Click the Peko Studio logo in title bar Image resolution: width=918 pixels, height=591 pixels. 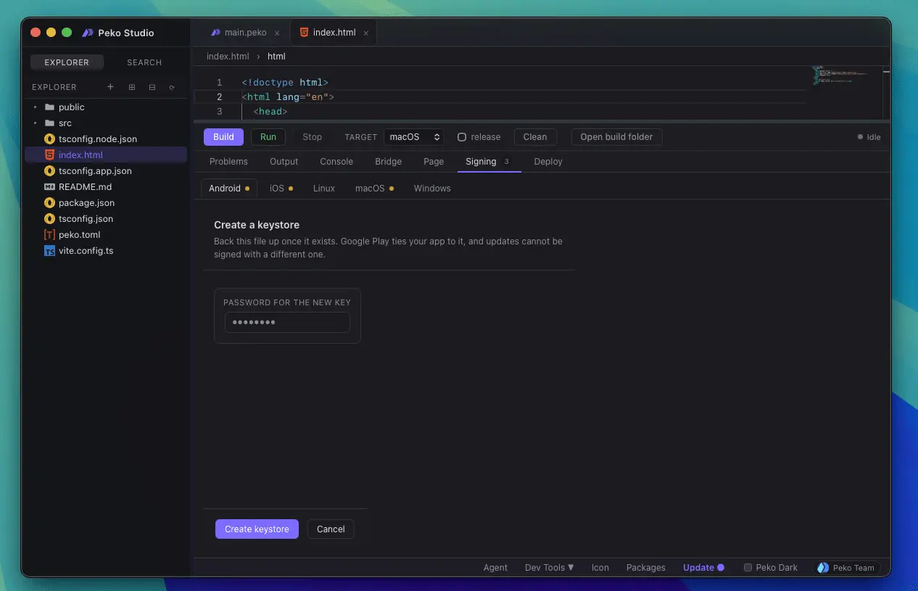pos(88,33)
